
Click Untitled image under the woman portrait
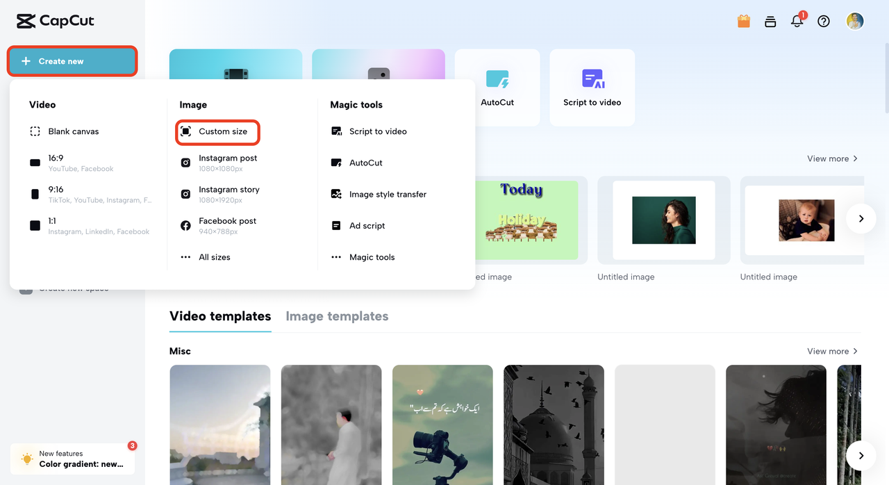[626, 277]
